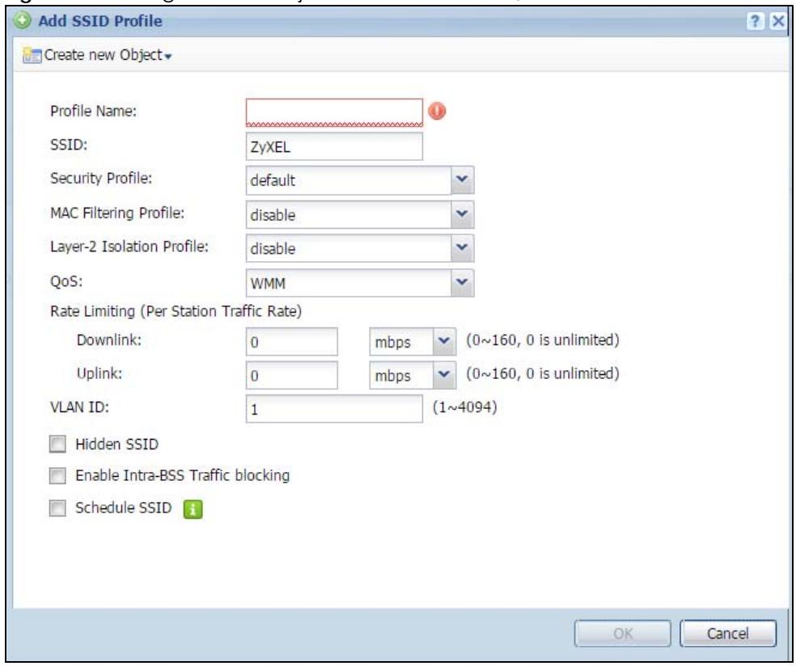796x666 pixels.
Task: Click the 'QoS:' label
Action: 66,281
